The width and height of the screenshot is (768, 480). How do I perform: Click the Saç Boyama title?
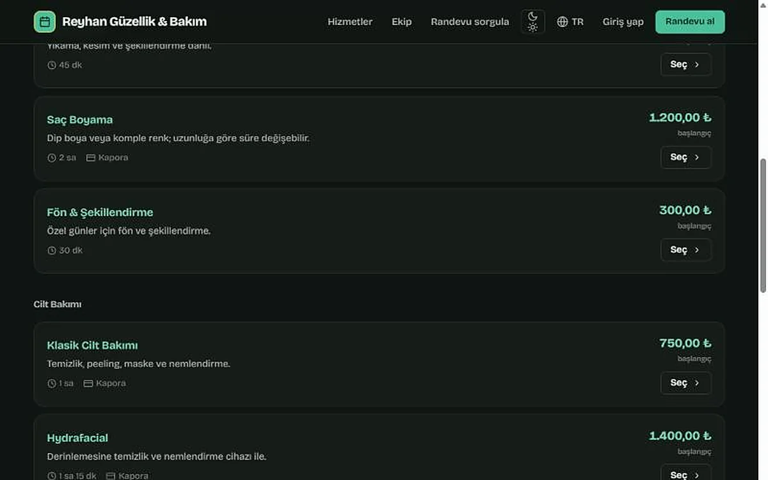point(80,120)
